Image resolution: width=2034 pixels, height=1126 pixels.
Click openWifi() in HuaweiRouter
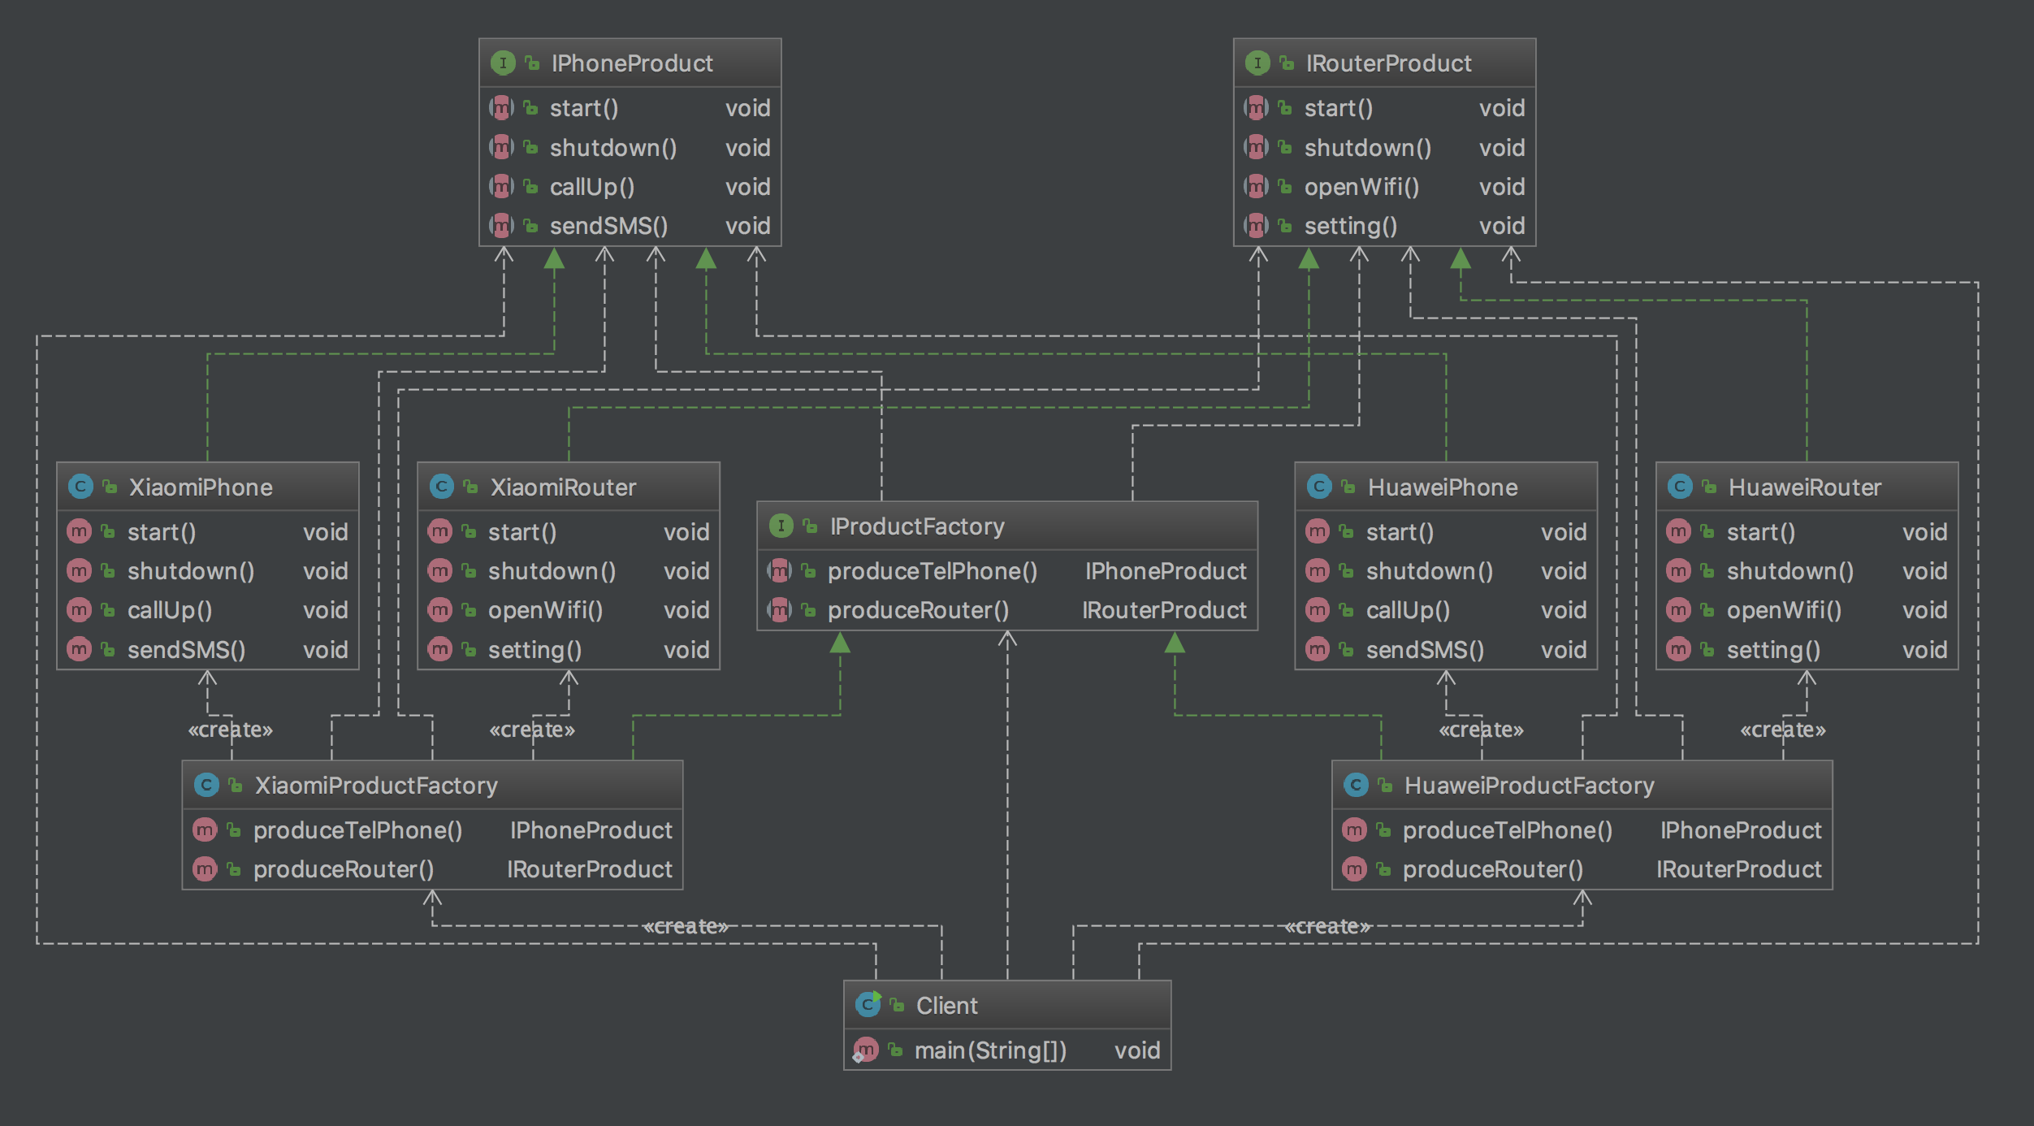pyautogui.click(x=1784, y=610)
